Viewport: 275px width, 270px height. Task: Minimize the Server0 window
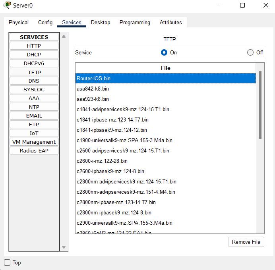(219, 5)
